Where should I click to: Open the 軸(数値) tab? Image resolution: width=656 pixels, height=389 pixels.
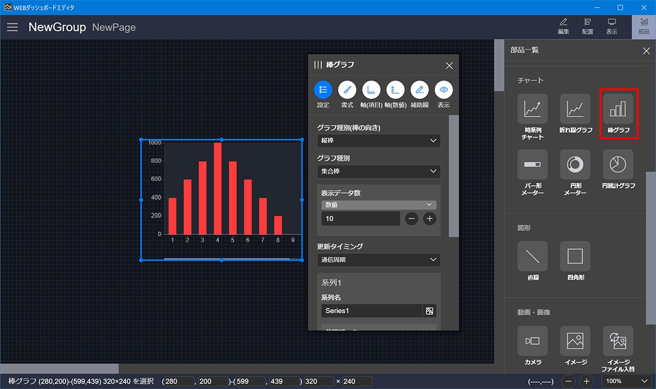coord(395,90)
